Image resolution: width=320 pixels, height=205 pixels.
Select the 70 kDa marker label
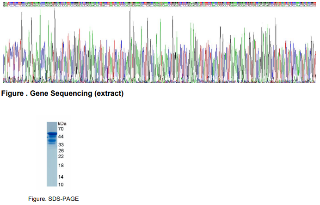[x=61, y=129]
